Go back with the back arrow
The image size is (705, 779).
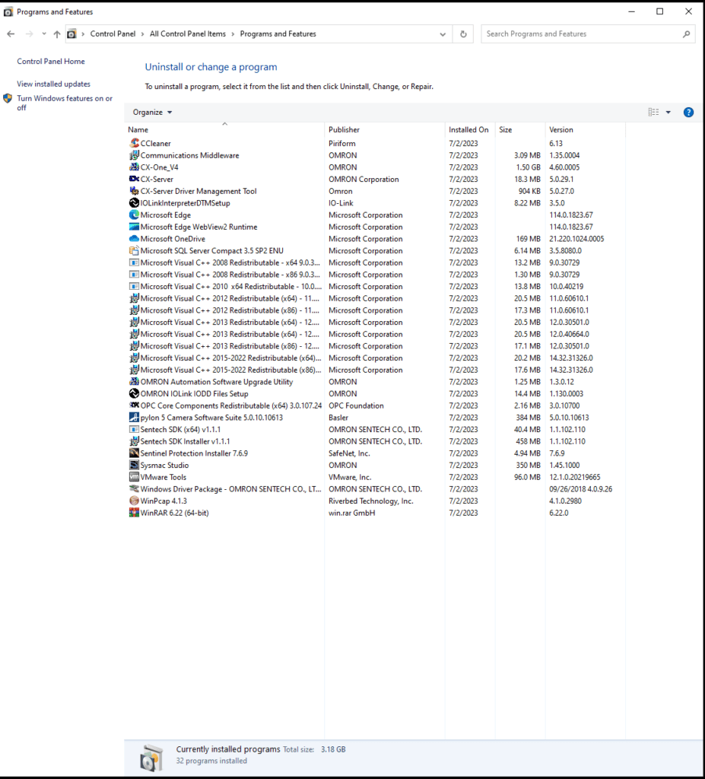tap(11, 33)
